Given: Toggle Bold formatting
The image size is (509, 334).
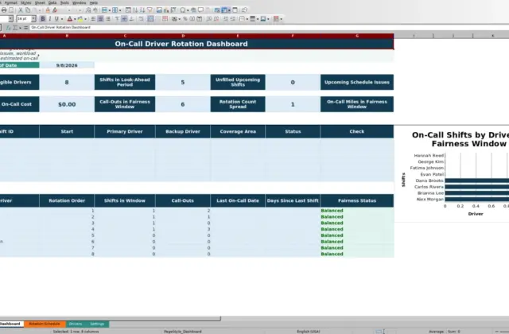Looking at the screenshot, I should click(x=42, y=19).
